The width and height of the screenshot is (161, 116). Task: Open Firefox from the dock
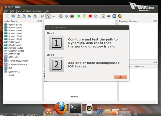(61, 108)
